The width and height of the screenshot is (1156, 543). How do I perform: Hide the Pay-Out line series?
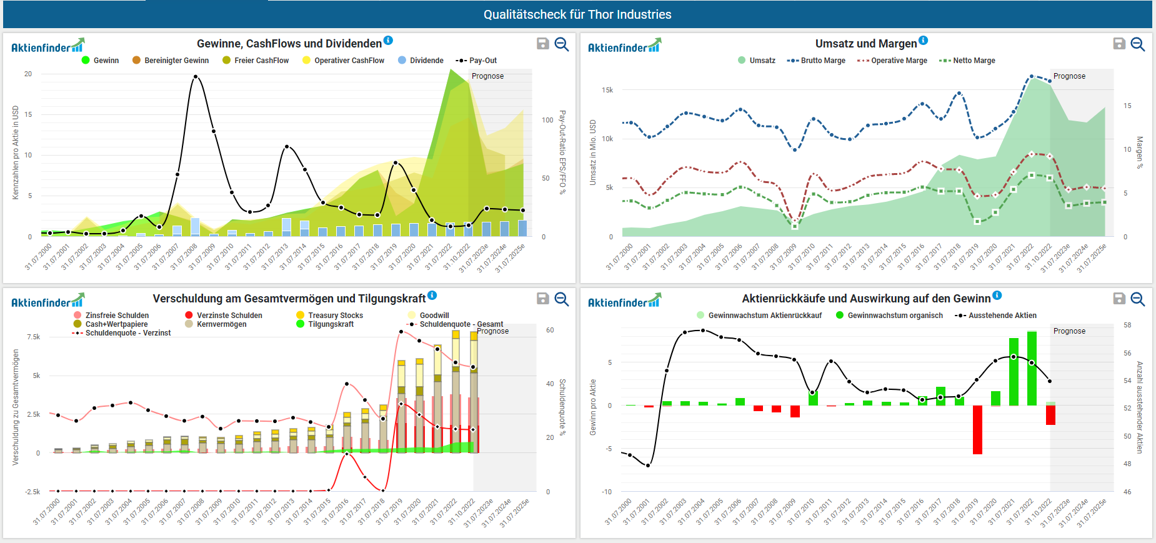[476, 61]
